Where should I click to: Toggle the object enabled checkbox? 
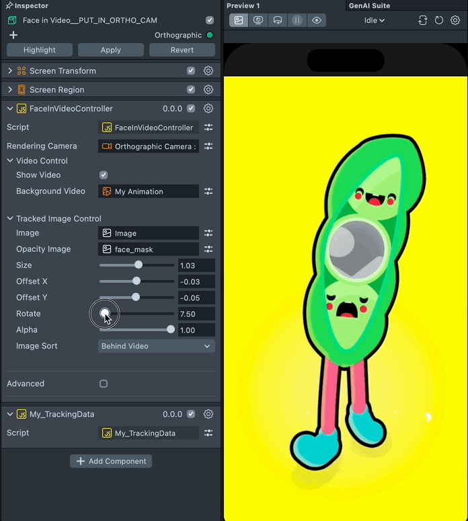tap(209, 20)
